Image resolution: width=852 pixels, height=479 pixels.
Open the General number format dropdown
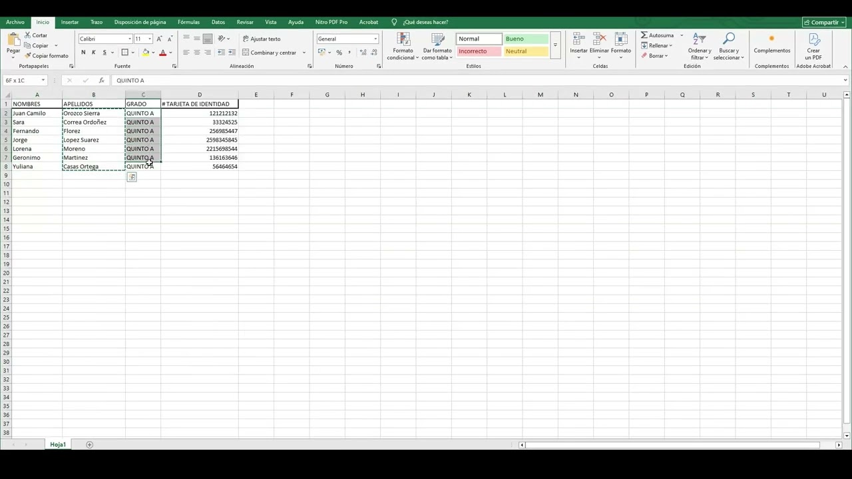(x=375, y=39)
